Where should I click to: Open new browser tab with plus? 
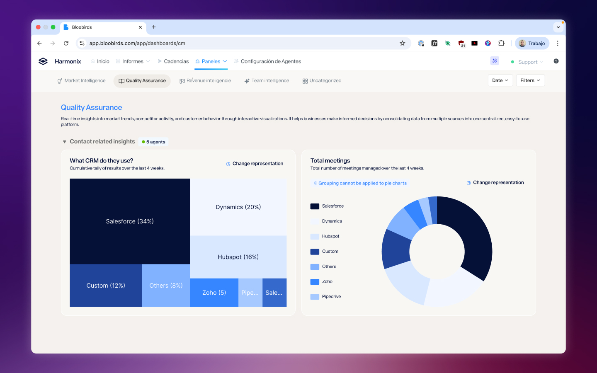(154, 27)
